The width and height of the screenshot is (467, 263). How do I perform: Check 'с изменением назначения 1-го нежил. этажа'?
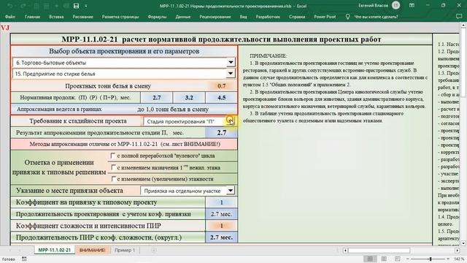113,167
